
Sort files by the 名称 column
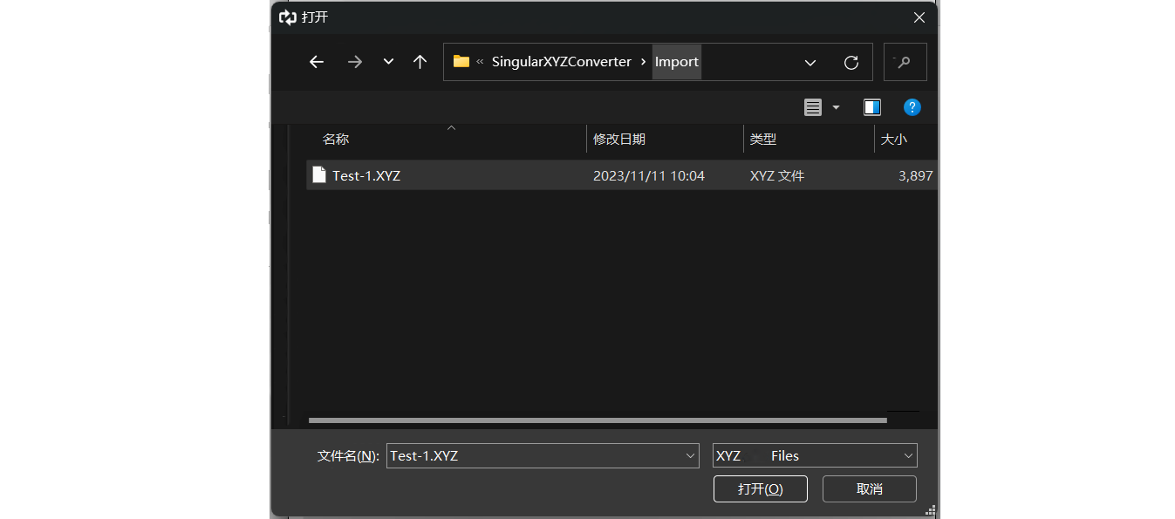tap(336, 139)
